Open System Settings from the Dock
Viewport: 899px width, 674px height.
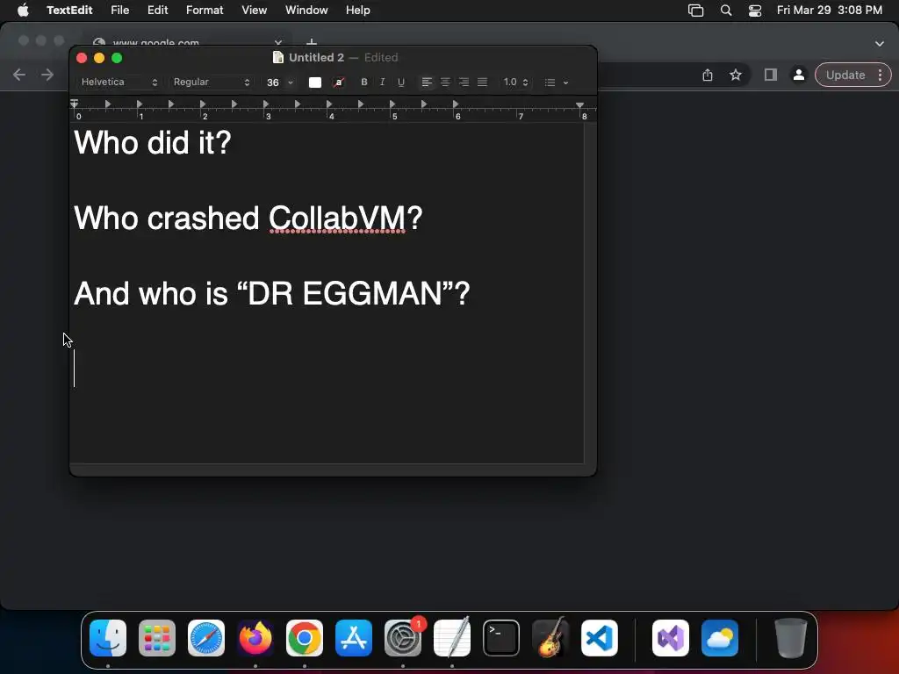403,638
